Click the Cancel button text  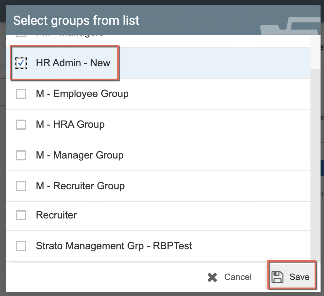(238, 277)
